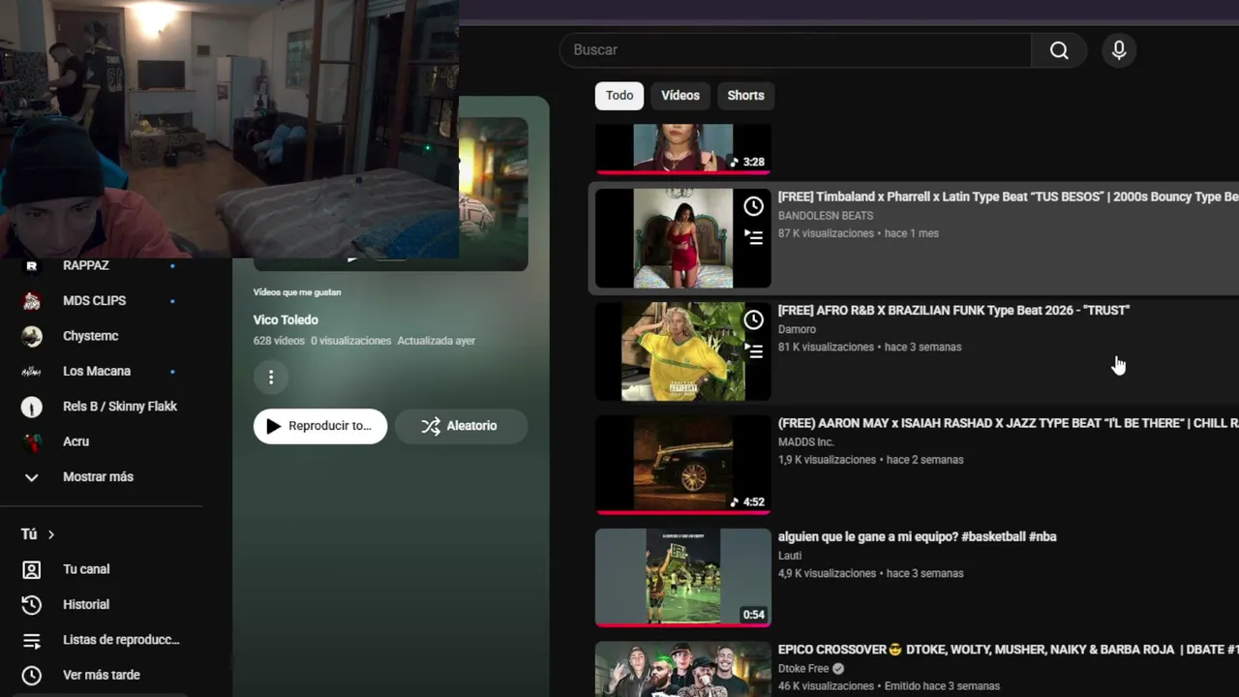Click the watch-later clock on TUS BESOS thumbnail
1239x697 pixels.
tap(753, 206)
